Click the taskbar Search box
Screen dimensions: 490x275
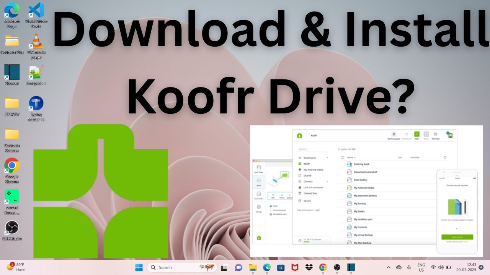point(182,267)
